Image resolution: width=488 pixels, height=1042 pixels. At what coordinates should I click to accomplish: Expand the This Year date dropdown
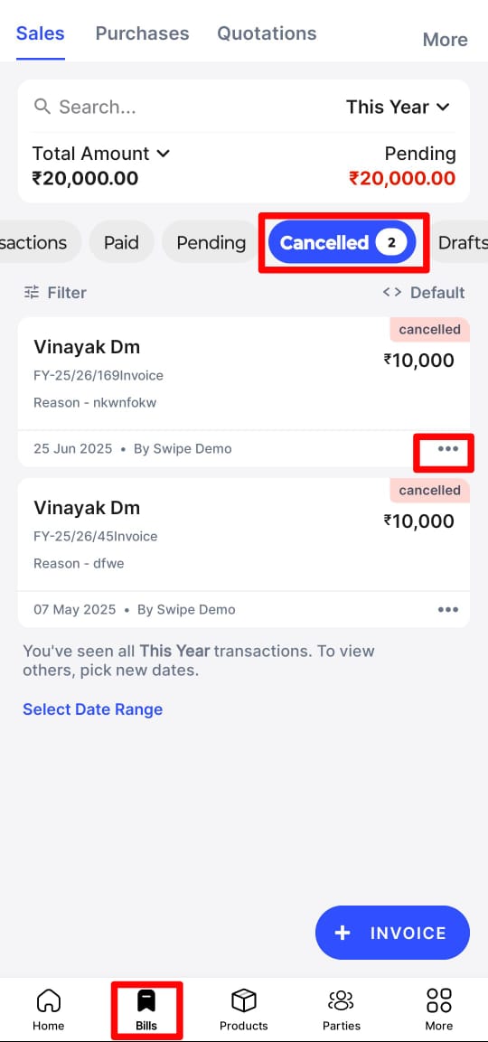(x=398, y=107)
